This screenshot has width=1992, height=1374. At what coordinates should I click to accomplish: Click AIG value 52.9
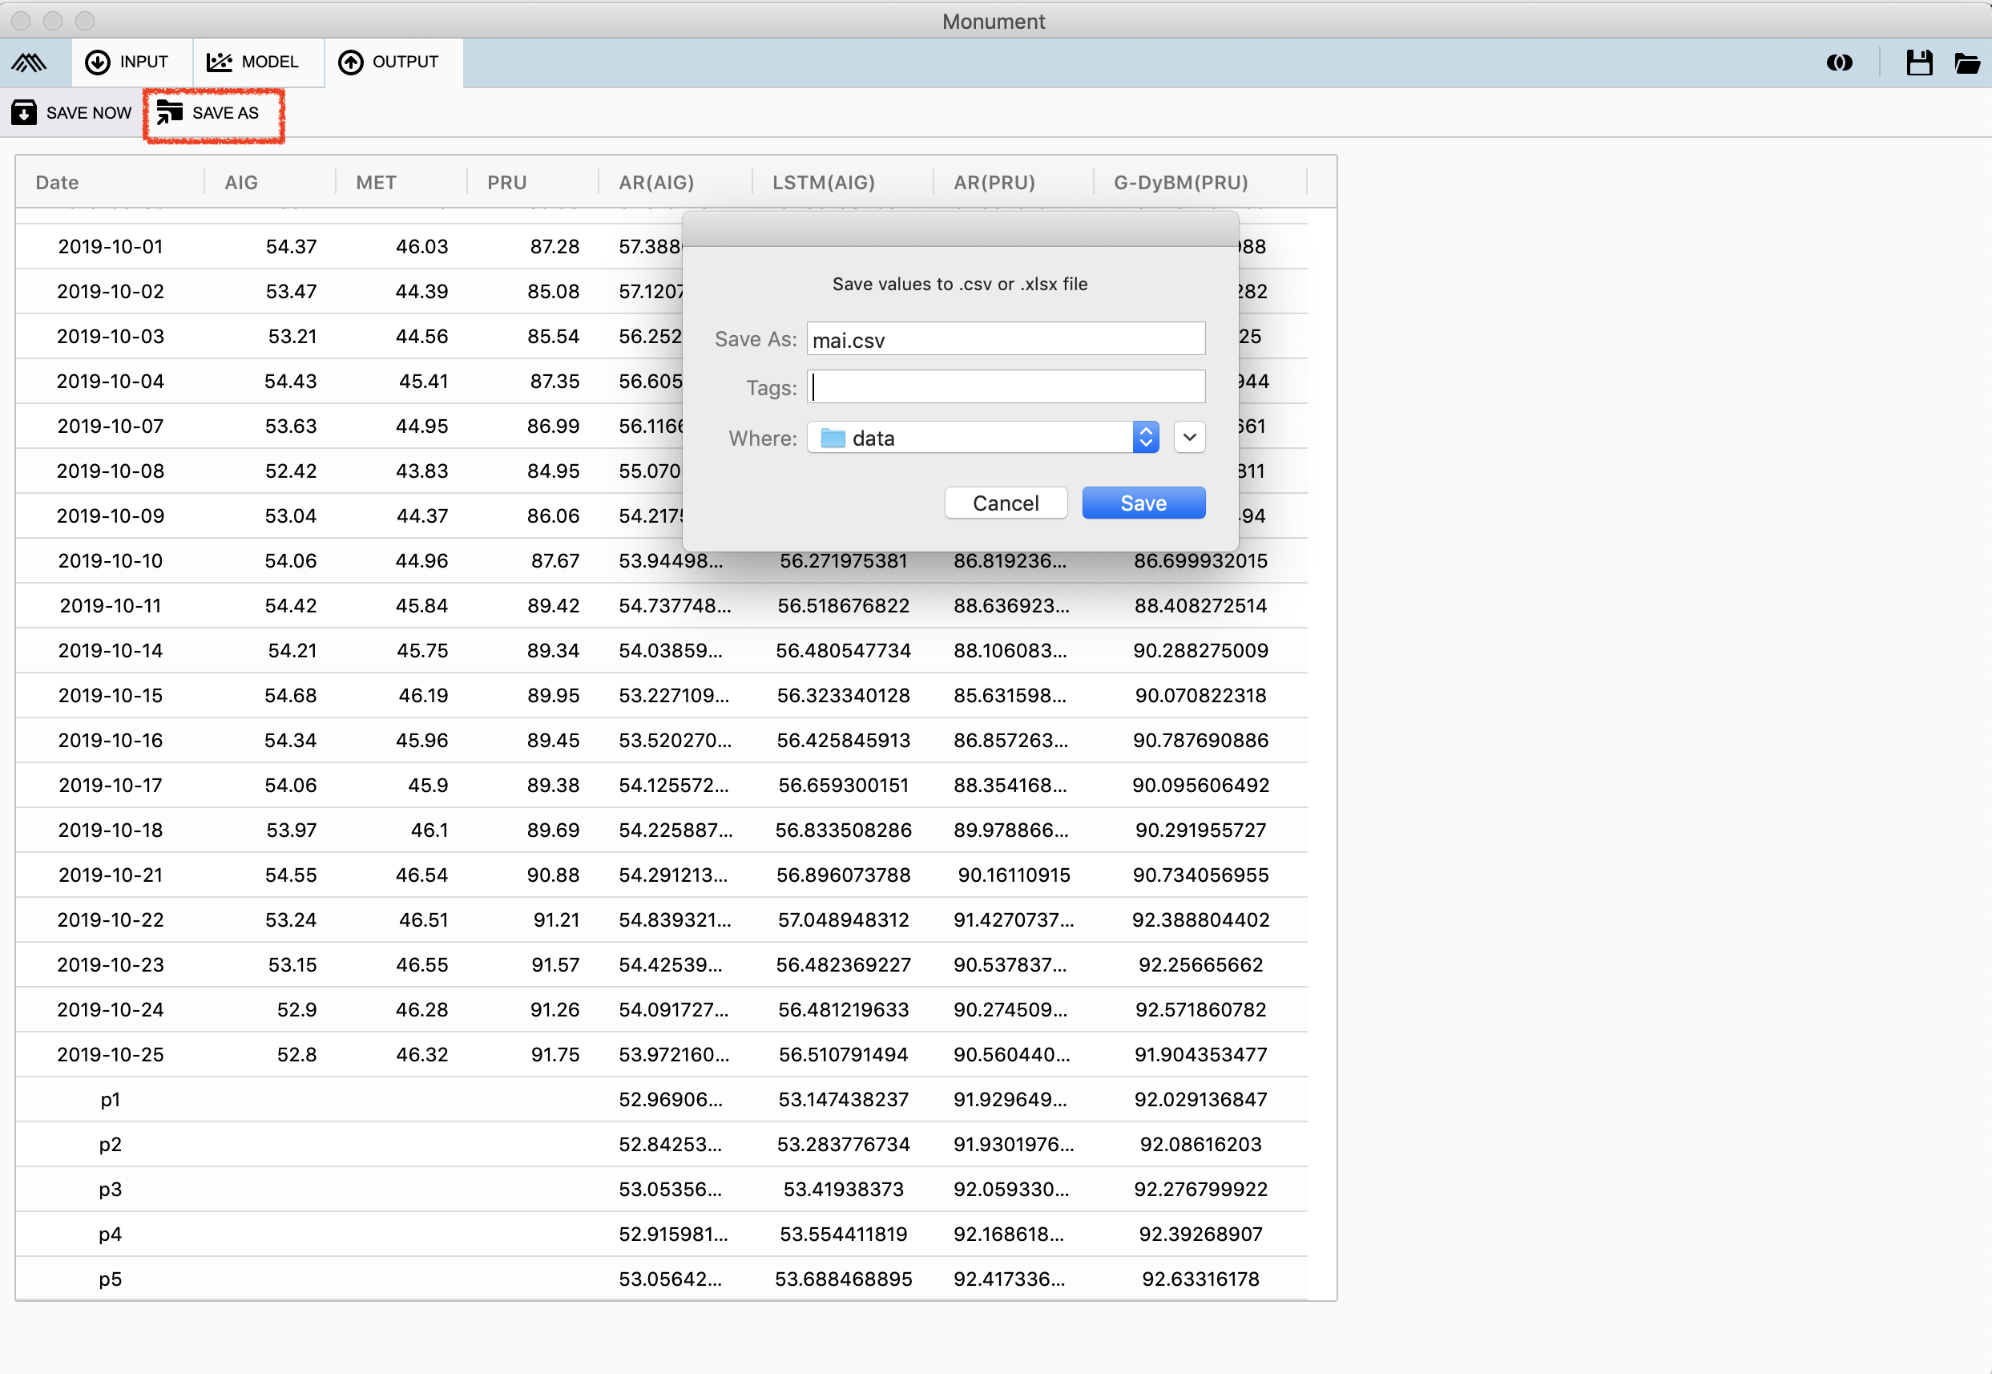click(296, 1010)
